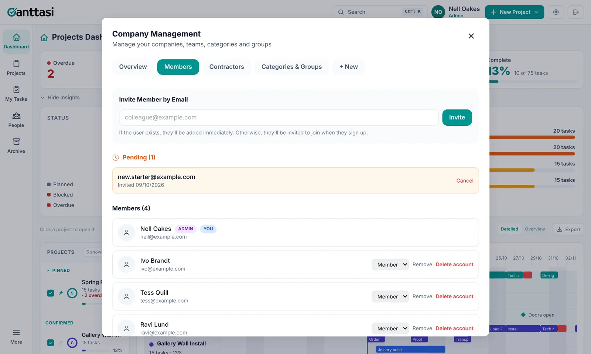Select the Members tab
The width and height of the screenshot is (591, 354).
pyautogui.click(x=178, y=67)
